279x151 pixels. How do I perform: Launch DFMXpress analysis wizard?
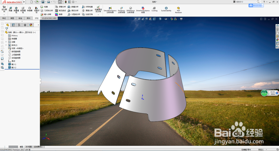point(130,10)
